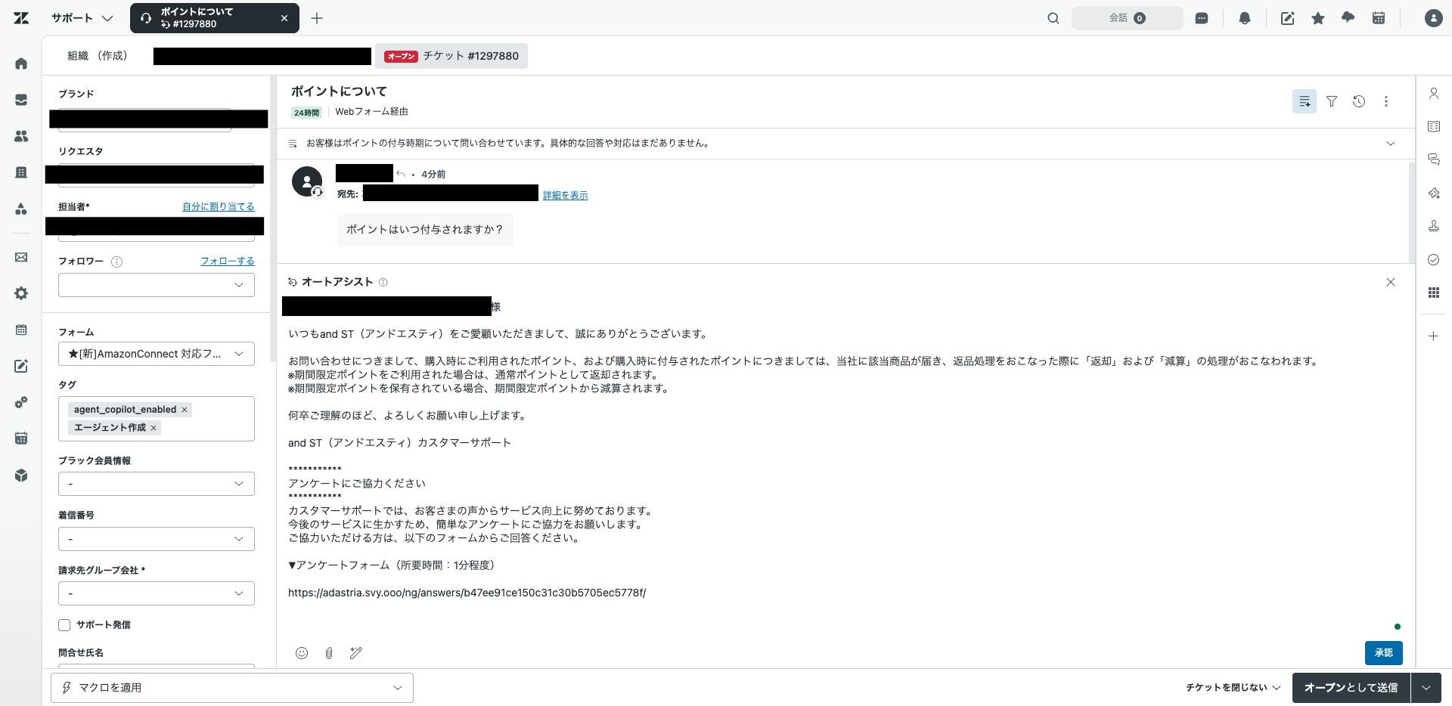Expand the ticket summary chevron
Image resolution: width=1452 pixels, height=706 pixels.
point(1390,144)
